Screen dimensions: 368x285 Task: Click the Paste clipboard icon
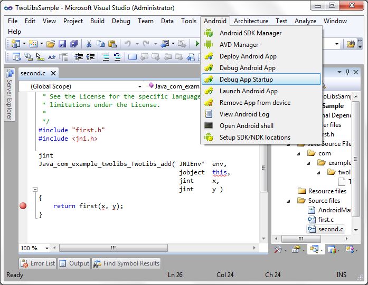112,44
